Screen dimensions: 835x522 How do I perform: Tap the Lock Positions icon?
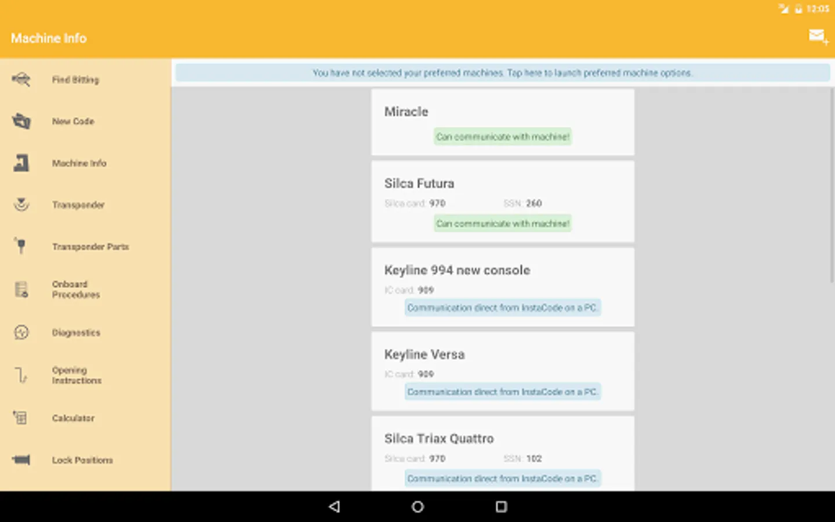click(x=21, y=460)
